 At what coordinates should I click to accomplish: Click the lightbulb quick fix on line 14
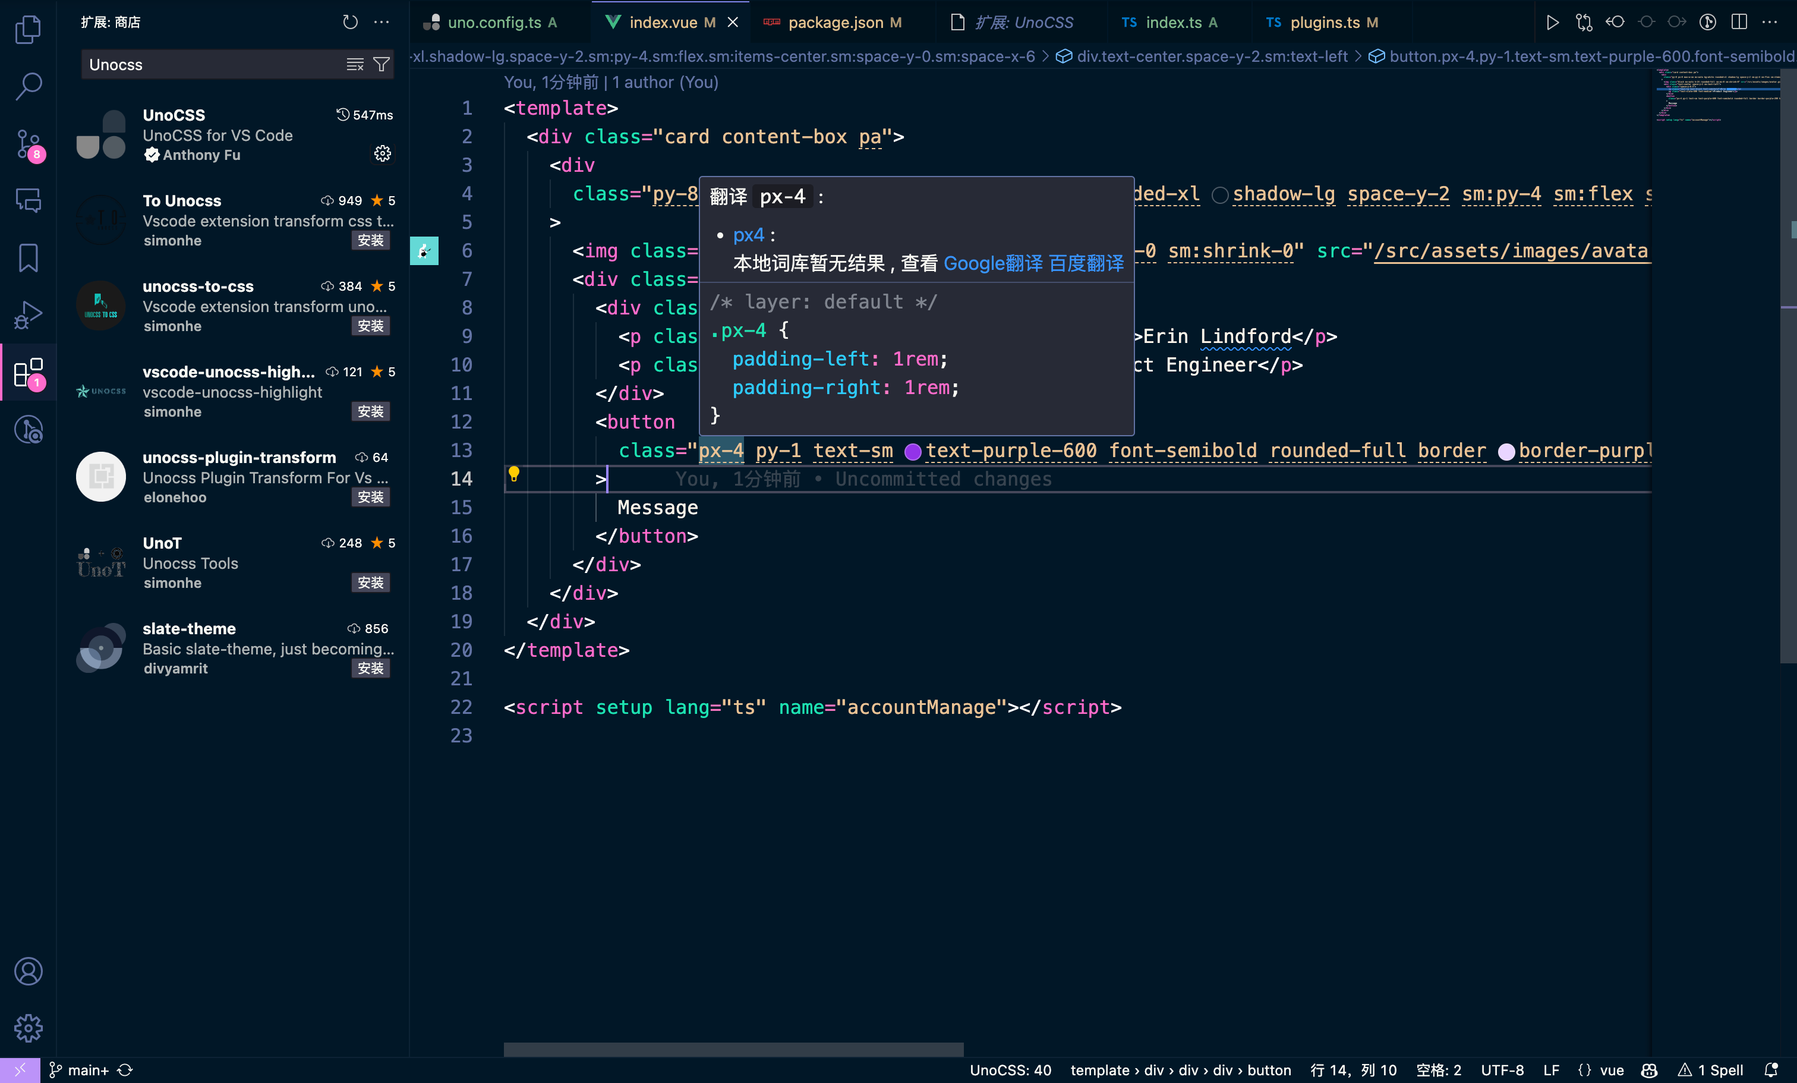click(513, 474)
